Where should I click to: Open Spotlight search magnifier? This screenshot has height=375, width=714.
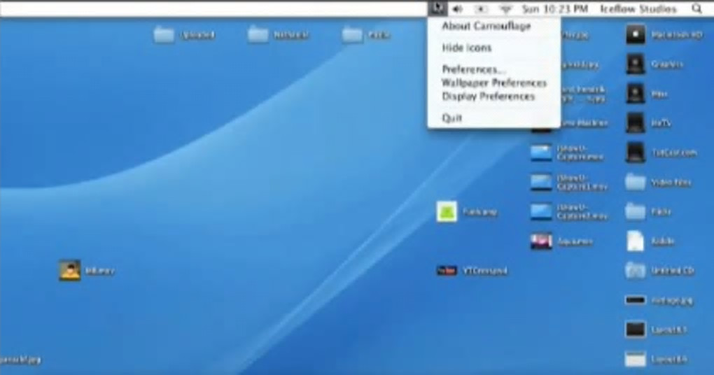(696, 8)
